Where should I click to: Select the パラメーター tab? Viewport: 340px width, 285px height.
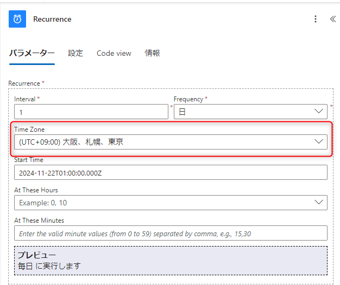pyautogui.click(x=32, y=53)
